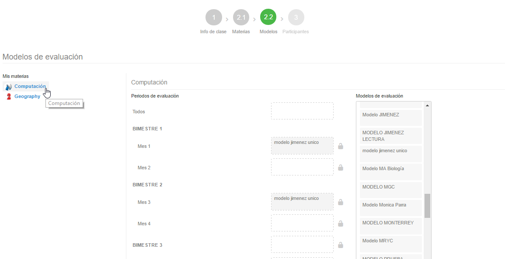Click the models list scrollbar handle
This screenshot has width=505, height=259.
pyautogui.click(x=427, y=206)
